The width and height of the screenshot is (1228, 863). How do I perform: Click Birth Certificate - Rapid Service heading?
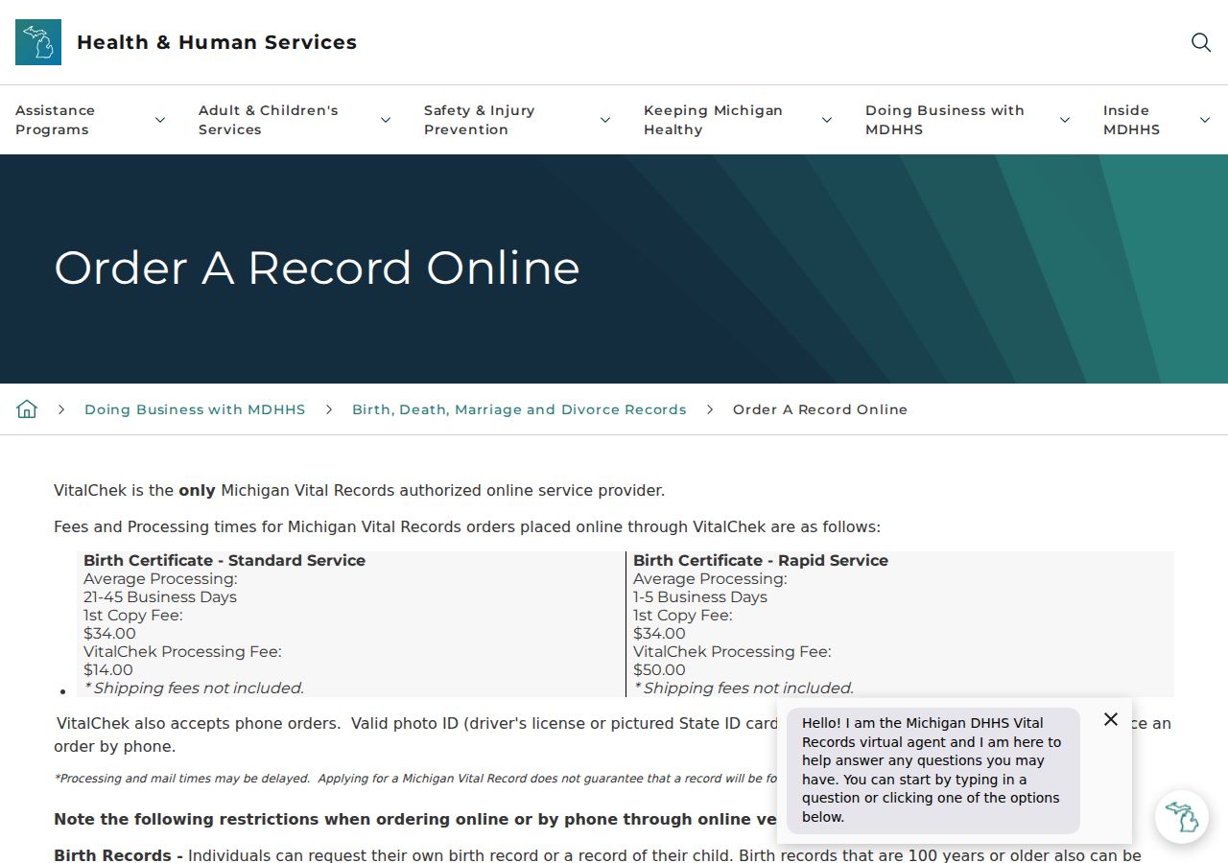[761, 560]
